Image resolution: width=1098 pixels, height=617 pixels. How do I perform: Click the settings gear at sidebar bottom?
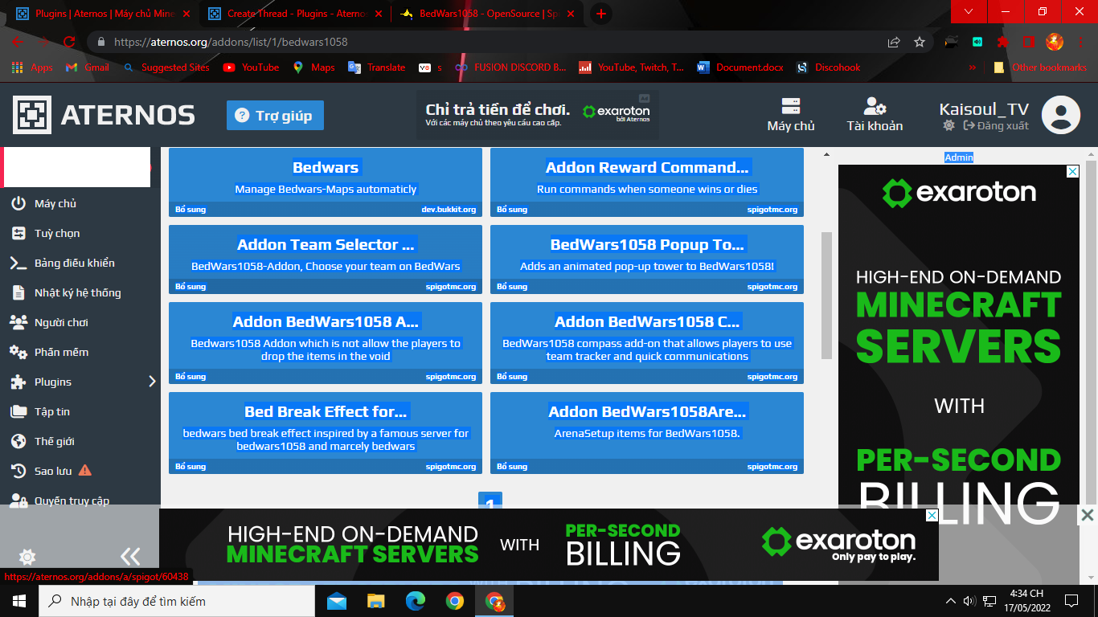(27, 557)
